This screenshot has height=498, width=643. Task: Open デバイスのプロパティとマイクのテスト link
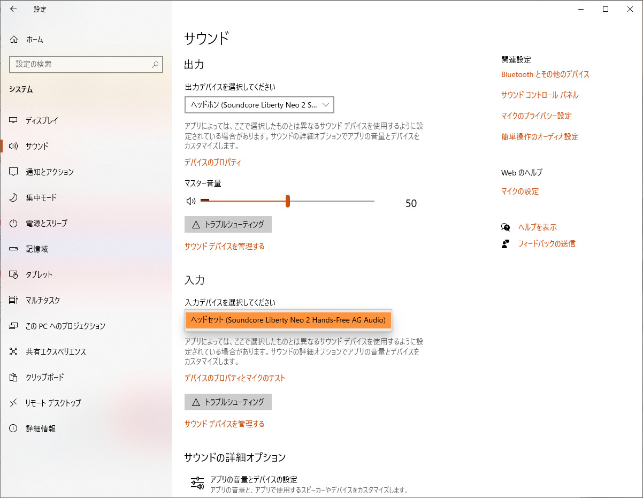[235, 378]
